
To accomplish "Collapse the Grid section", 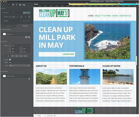I will click(1, 9).
